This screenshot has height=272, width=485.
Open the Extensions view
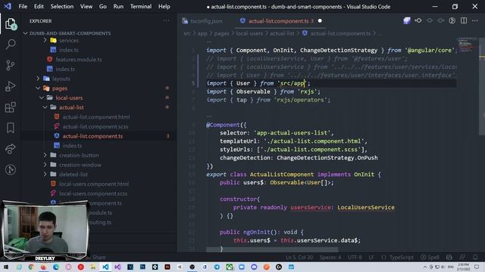point(10,107)
